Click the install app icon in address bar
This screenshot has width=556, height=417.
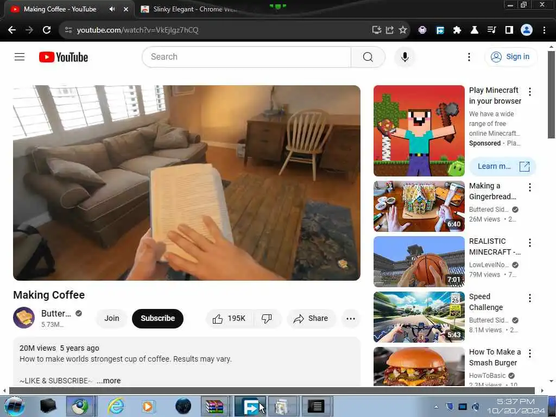(x=377, y=30)
